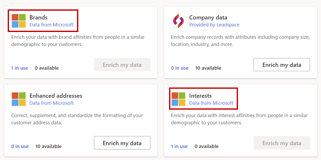Follow Data from Microsoft link under Enhanced addresses

[x=52, y=103]
